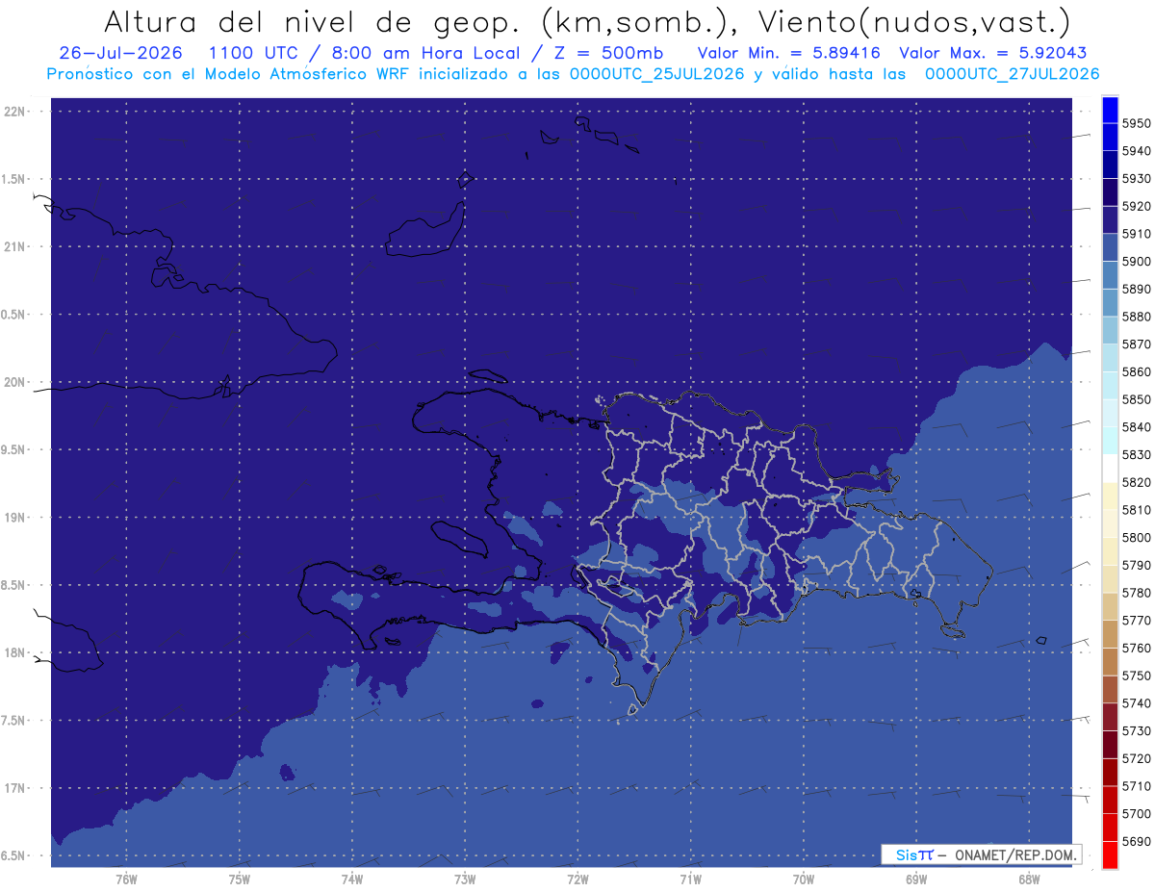
Task: Click the '5920' colorbar value
Action: 1137,206
